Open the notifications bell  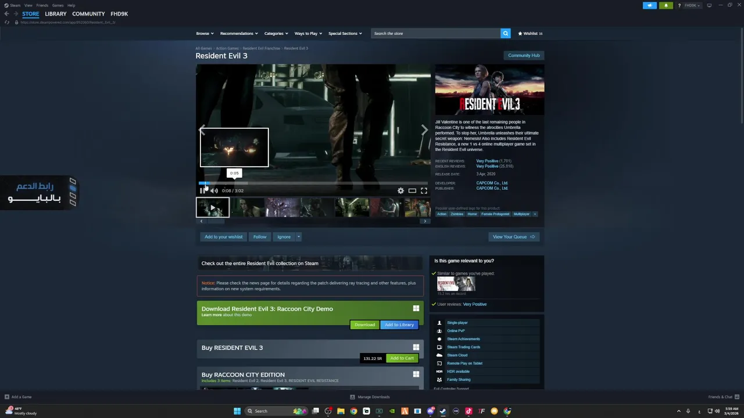[666, 5]
